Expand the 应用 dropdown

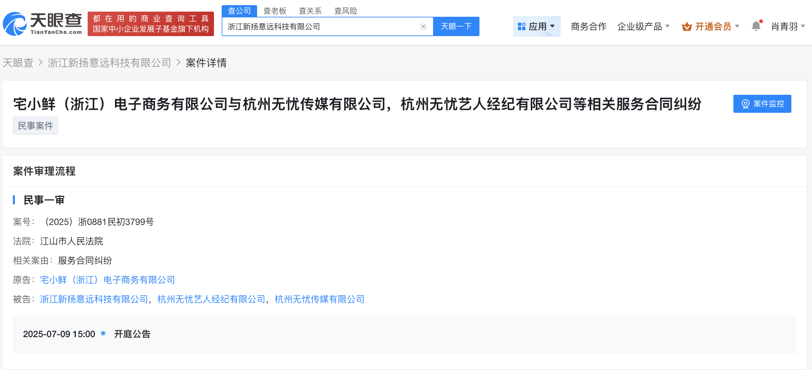coord(536,26)
